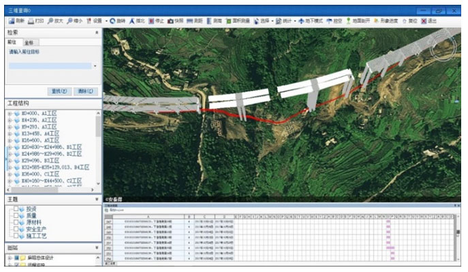Viewport: 468px width, 272px height.
Task: Enable the 安全生产 theme checkbox
Action: click(16, 229)
